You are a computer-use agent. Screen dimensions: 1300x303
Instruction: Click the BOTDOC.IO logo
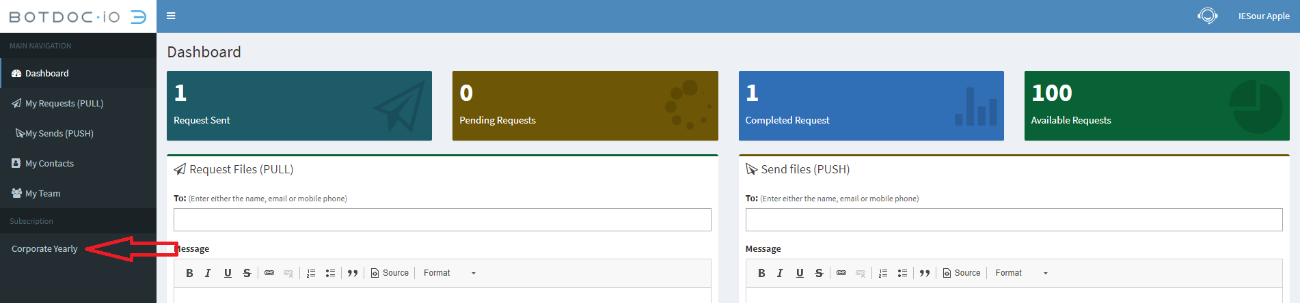point(78,16)
